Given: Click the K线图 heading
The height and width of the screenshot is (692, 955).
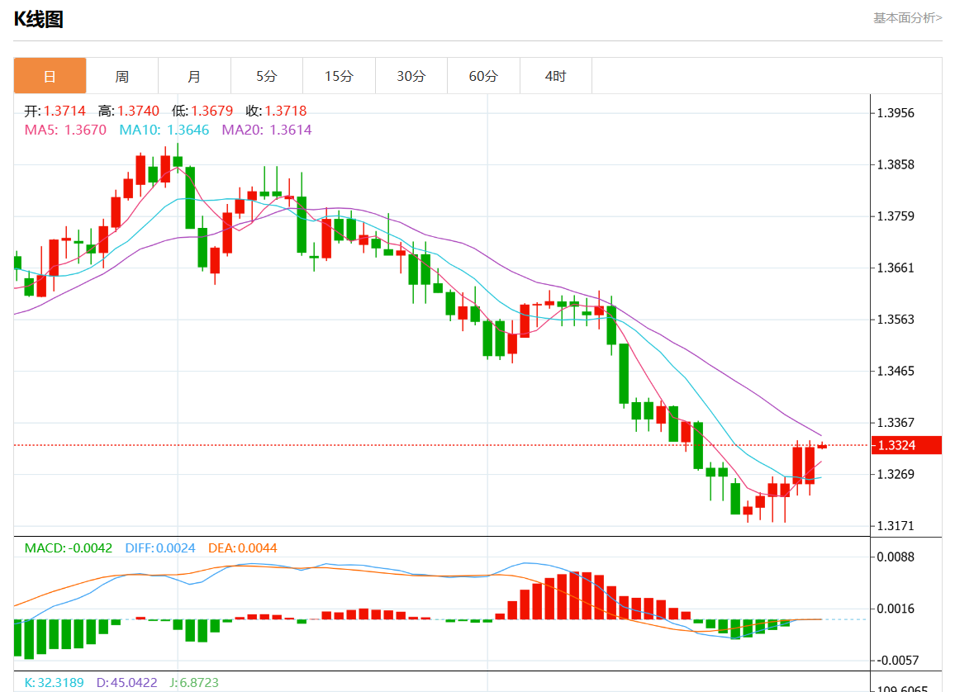Looking at the screenshot, I should [x=38, y=19].
